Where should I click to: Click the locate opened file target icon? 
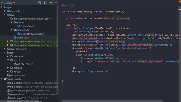coord(40,3)
